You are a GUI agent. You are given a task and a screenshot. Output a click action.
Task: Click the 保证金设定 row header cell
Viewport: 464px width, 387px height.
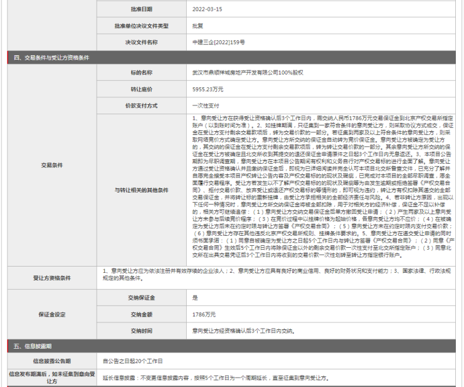click(x=52, y=314)
